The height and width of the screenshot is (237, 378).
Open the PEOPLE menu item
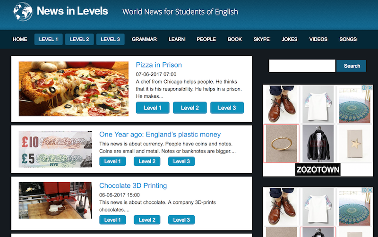(x=206, y=39)
